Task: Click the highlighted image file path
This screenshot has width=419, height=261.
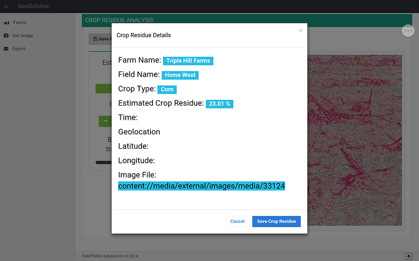Action: [x=202, y=186]
